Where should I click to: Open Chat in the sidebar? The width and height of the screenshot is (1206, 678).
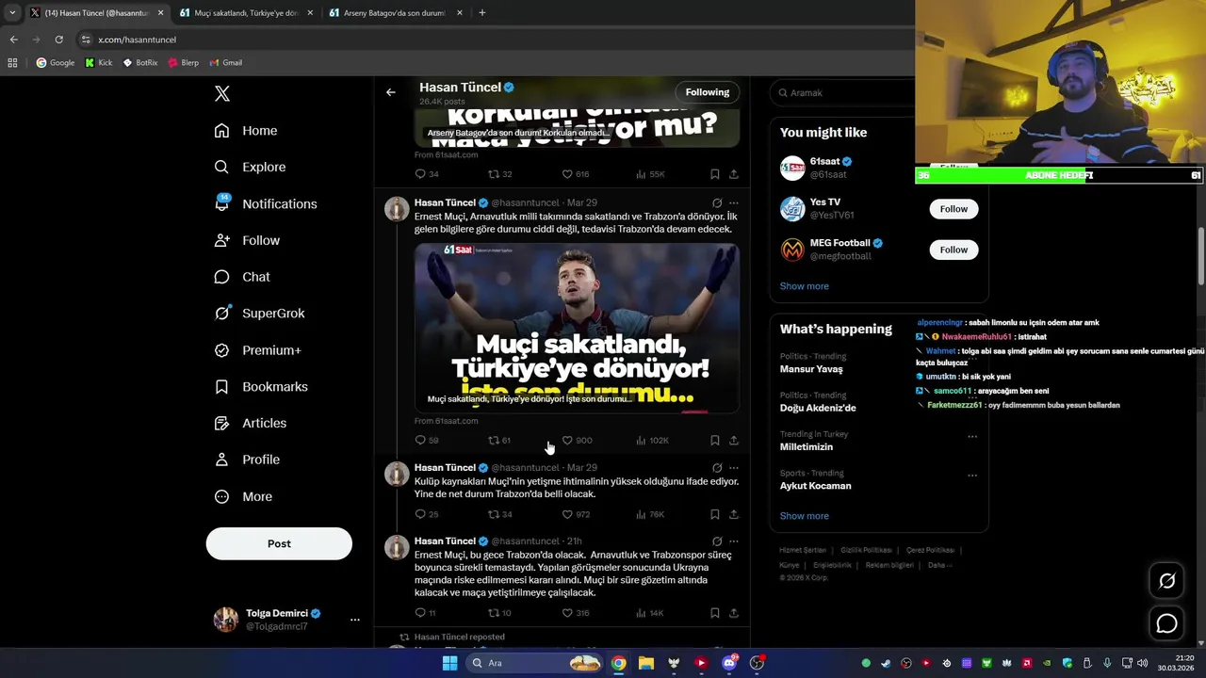point(242,277)
